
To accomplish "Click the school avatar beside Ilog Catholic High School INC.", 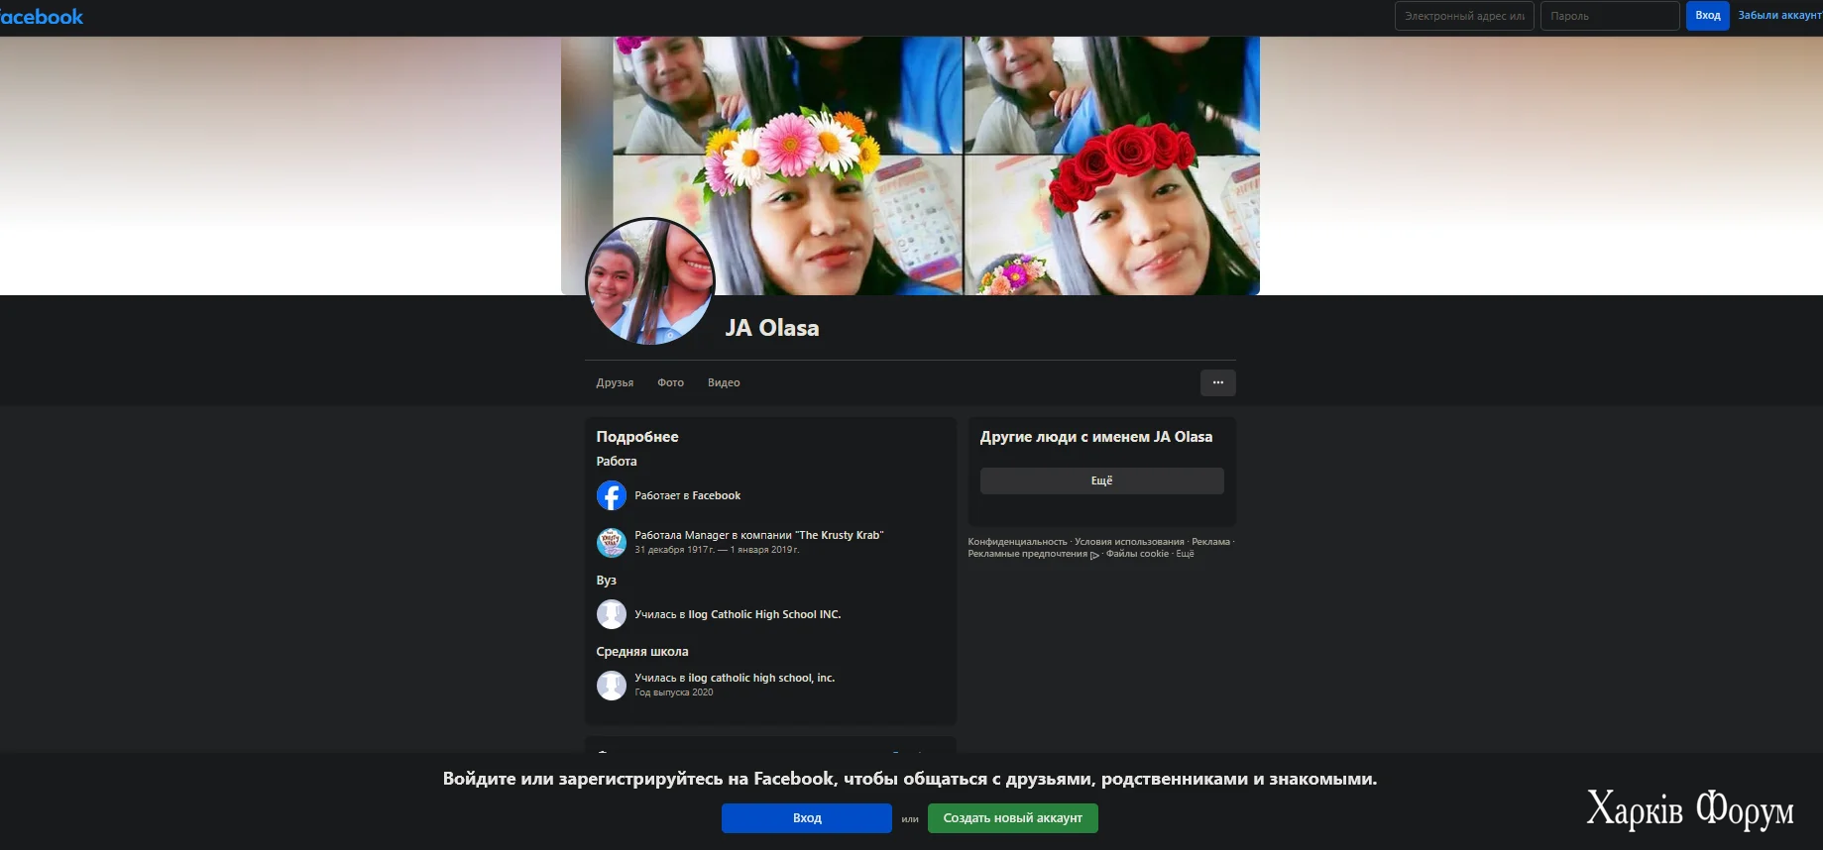I will [611, 614].
